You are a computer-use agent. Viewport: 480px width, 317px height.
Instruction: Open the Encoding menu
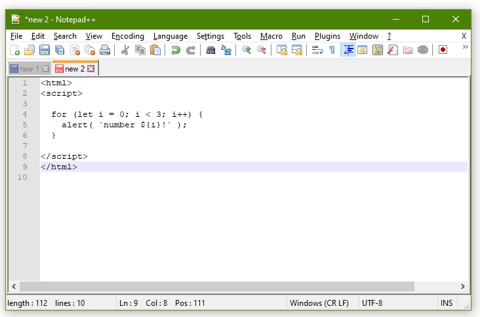(x=128, y=36)
